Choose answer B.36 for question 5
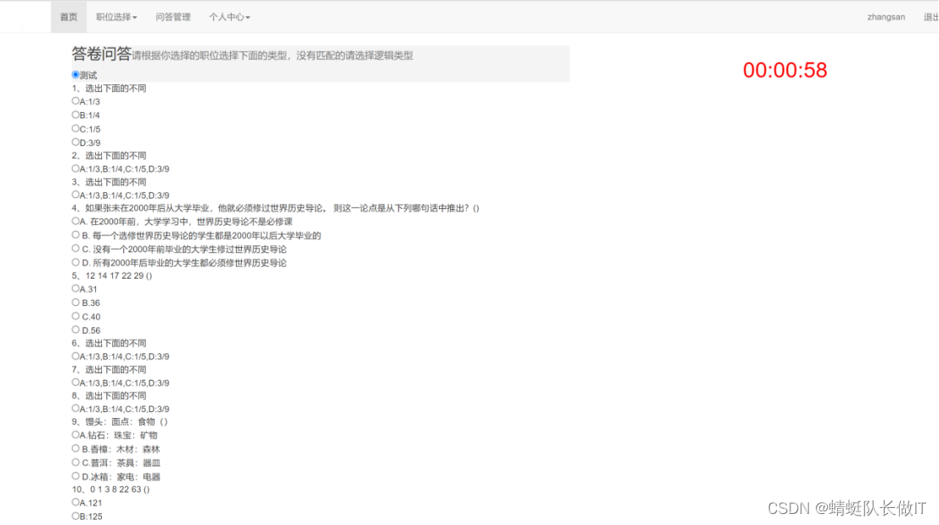Screen dimensions: 939x525 point(76,302)
